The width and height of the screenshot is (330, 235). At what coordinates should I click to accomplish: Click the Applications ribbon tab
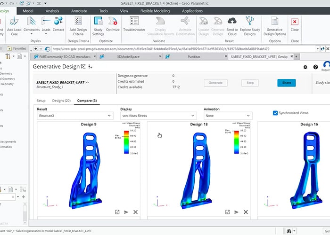(x=192, y=11)
